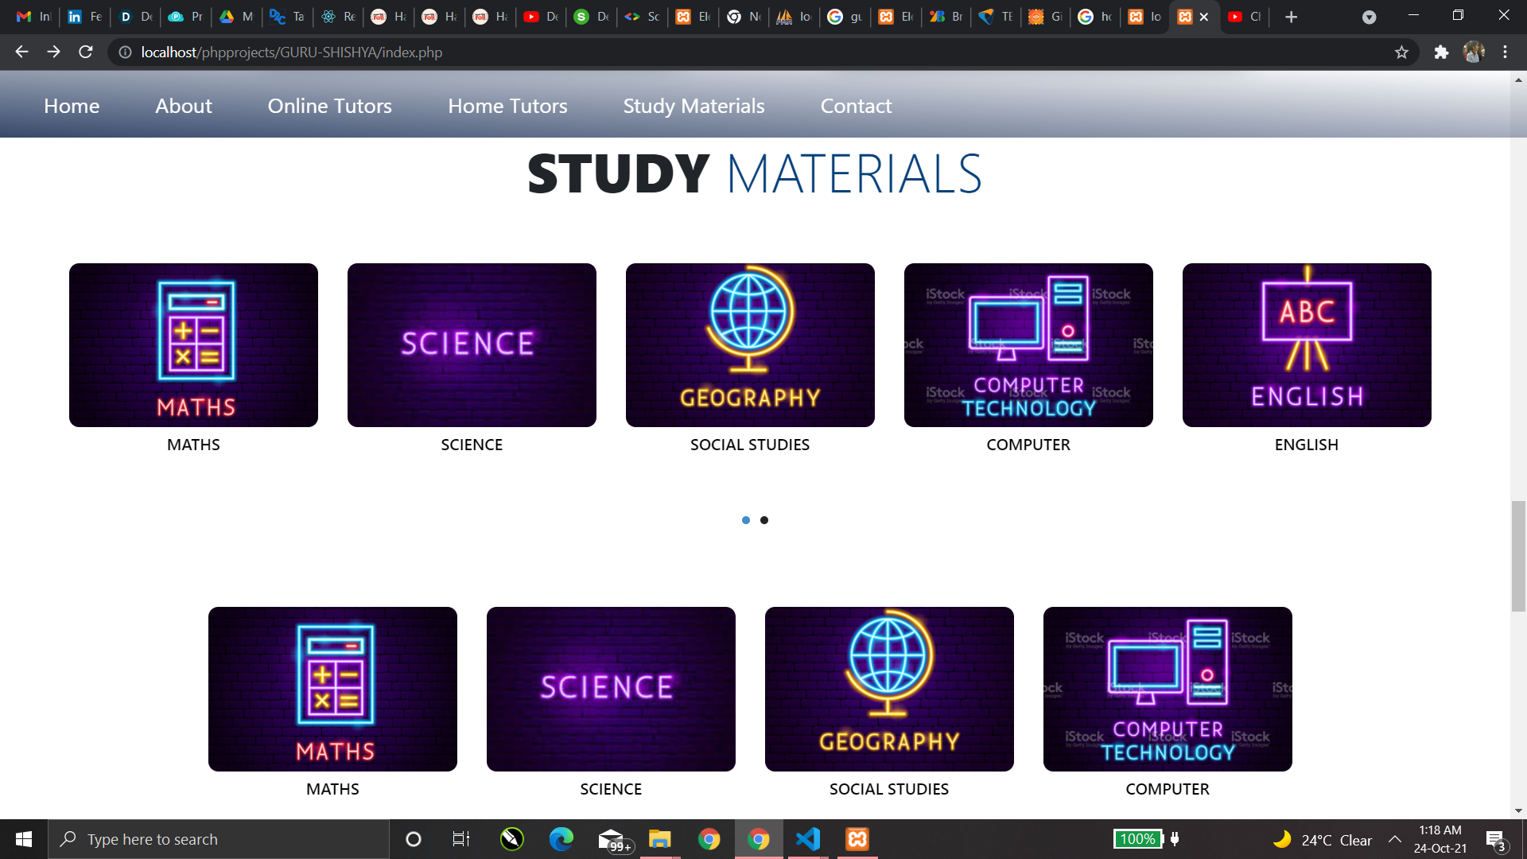Click the back navigation arrow
The width and height of the screenshot is (1527, 859).
point(21,52)
